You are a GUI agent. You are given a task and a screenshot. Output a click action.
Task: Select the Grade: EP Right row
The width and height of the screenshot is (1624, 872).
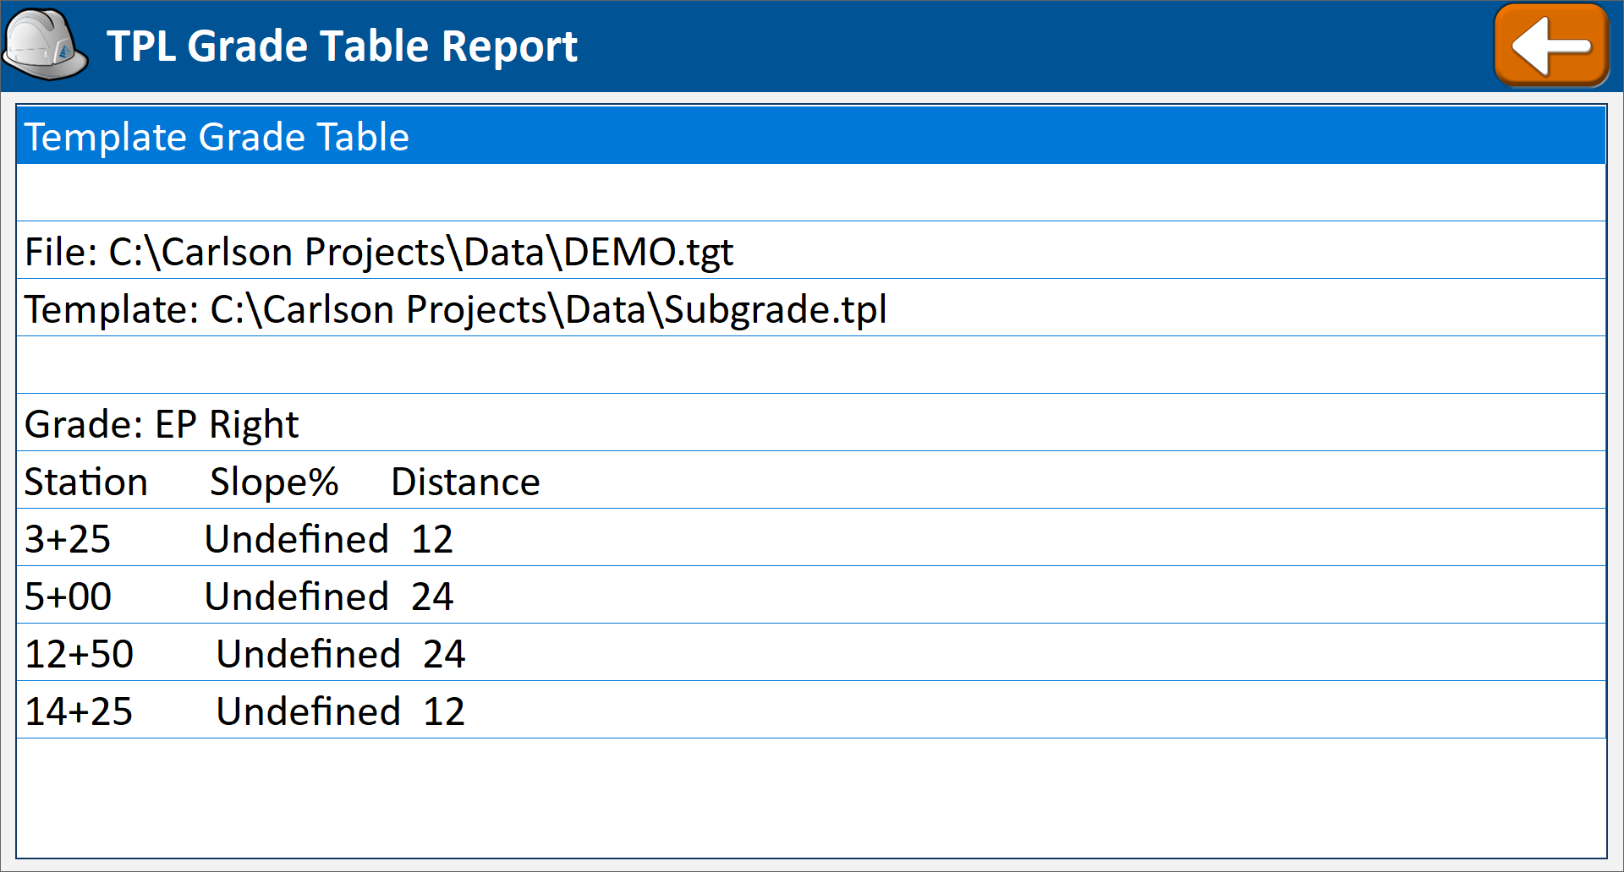pos(811,423)
